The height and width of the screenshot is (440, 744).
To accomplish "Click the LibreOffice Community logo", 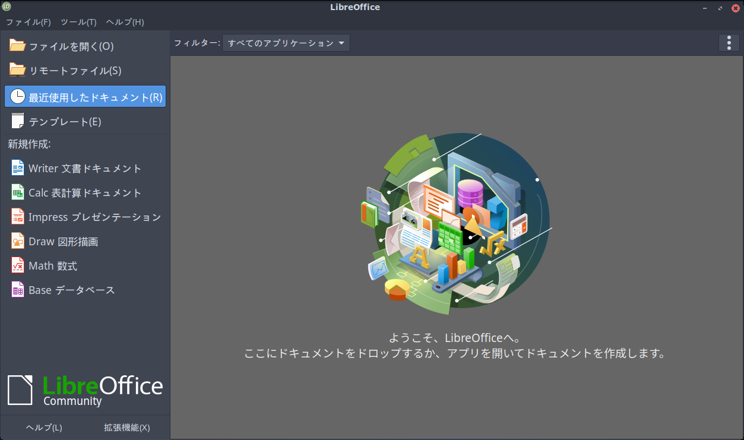I will [x=85, y=390].
